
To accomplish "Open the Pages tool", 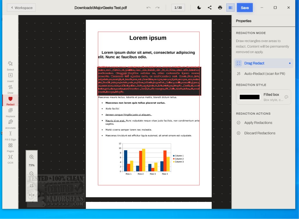I will pos(10,148).
